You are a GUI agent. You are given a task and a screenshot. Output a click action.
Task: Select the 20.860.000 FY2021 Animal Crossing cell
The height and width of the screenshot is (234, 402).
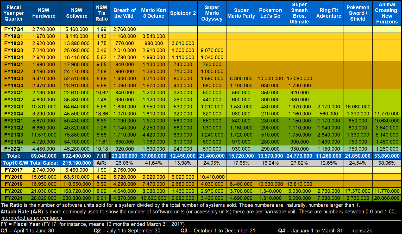pos(387,198)
